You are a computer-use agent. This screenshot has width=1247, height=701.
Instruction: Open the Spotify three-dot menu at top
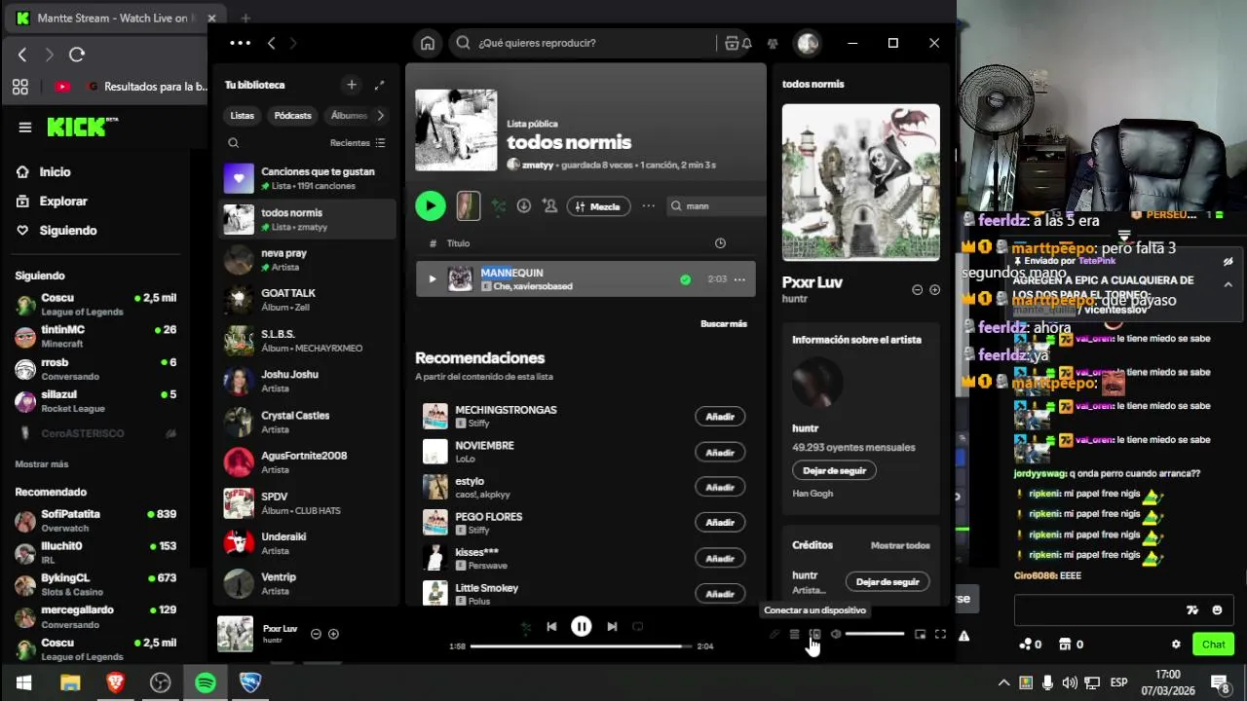[x=240, y=43]
